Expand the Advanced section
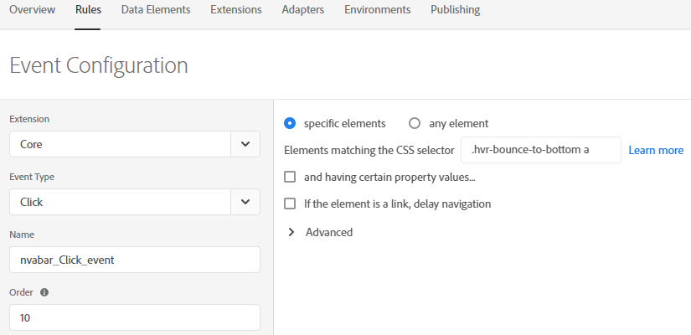Screen dimensions: 691x335 [x=291, y=232]
